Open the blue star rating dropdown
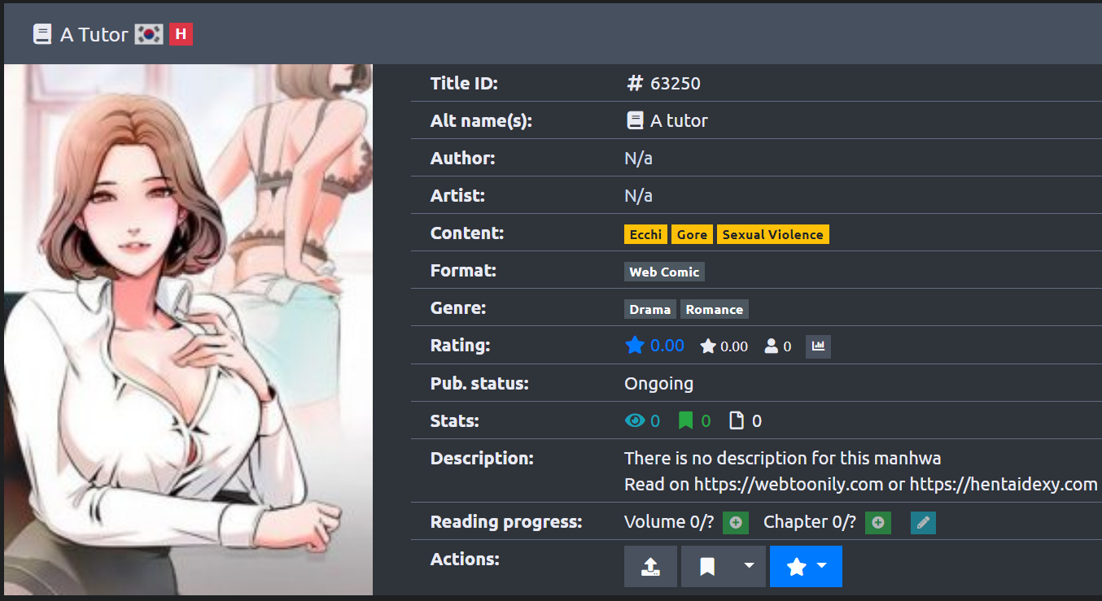The width and height of the screenshot is (1102, 601). (x=806, y=566)
